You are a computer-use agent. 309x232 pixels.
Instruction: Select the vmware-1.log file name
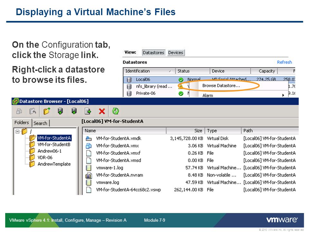pos(109,168)
